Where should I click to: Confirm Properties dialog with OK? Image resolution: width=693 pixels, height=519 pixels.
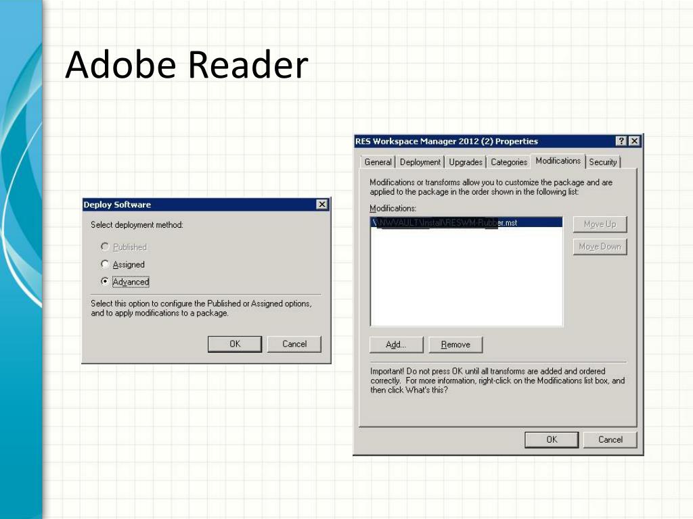(552, 439)
